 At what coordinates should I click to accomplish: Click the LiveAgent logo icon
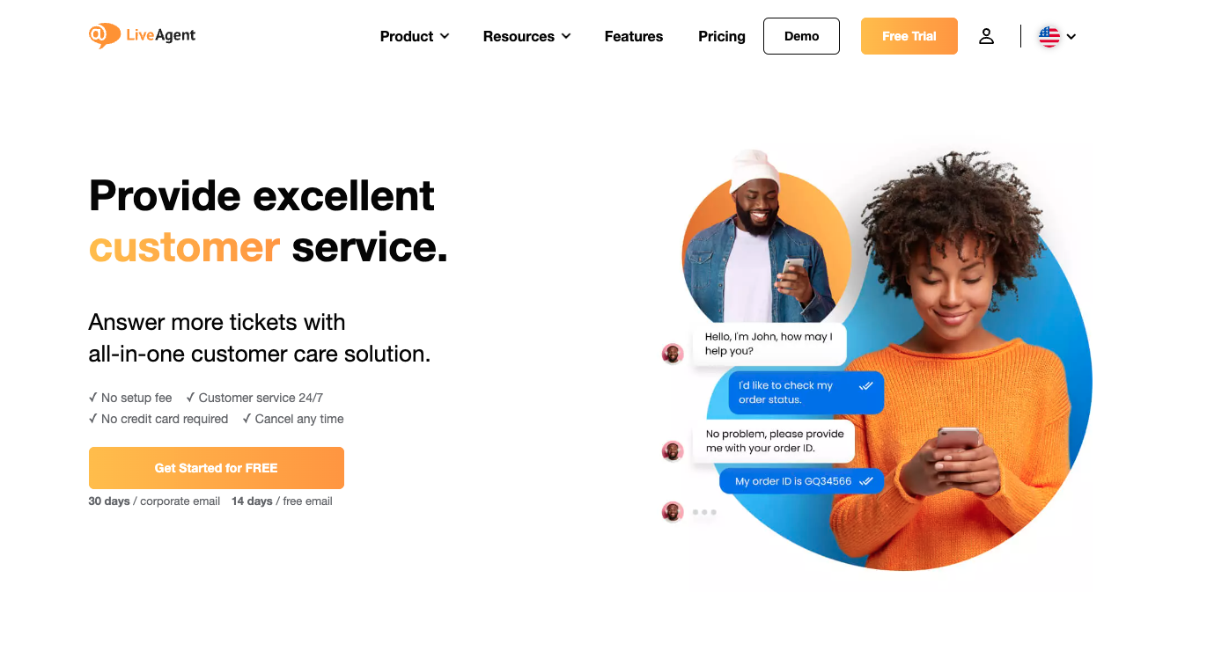104,35
